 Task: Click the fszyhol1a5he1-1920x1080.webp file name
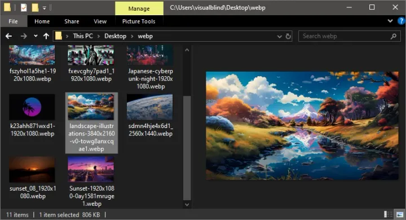coord(32,75)
